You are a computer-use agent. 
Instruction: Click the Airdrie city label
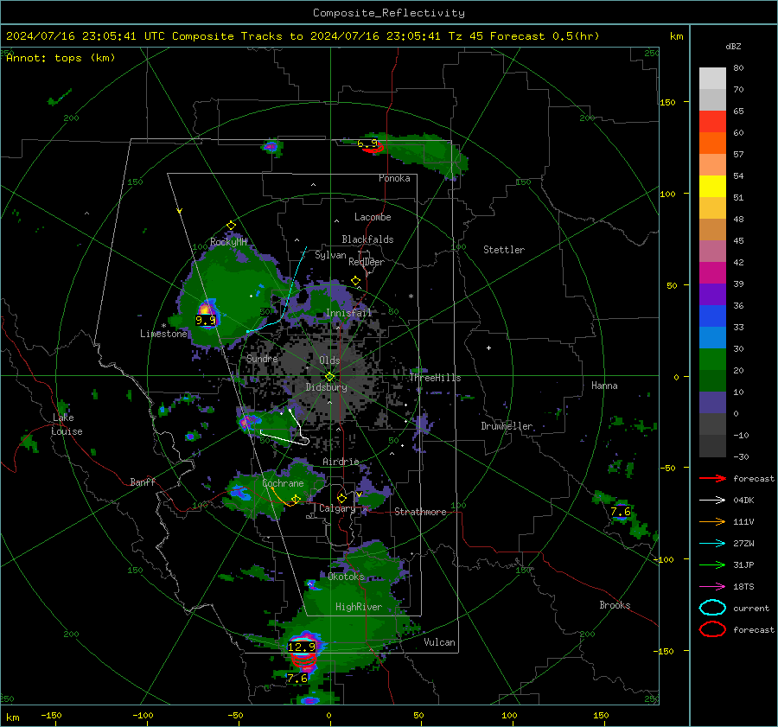pyautogui.click(x=341, y=462)
